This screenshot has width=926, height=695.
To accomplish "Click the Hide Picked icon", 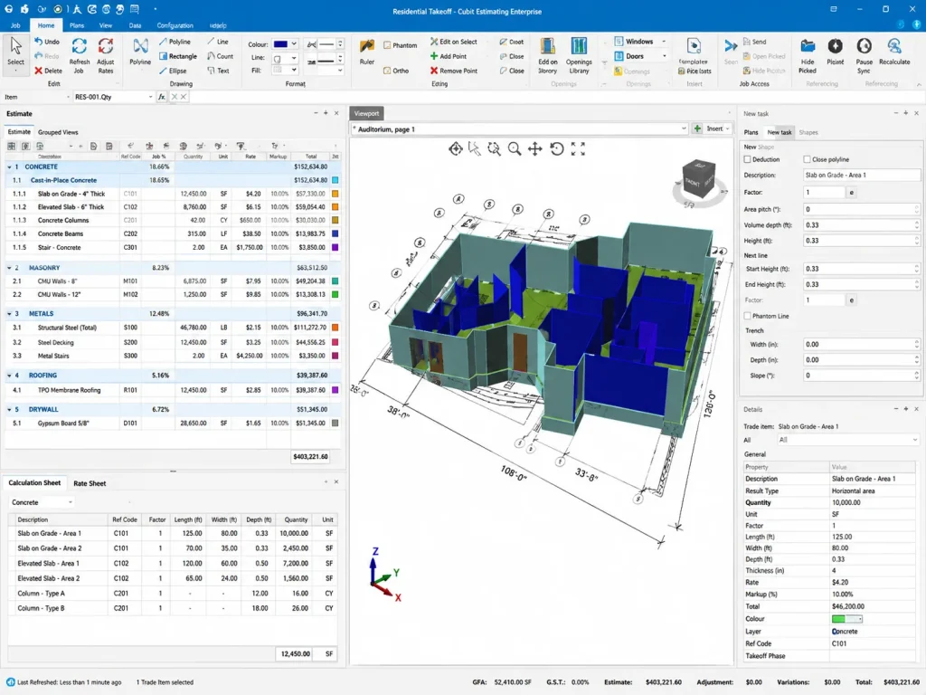I will coord(808,47).
